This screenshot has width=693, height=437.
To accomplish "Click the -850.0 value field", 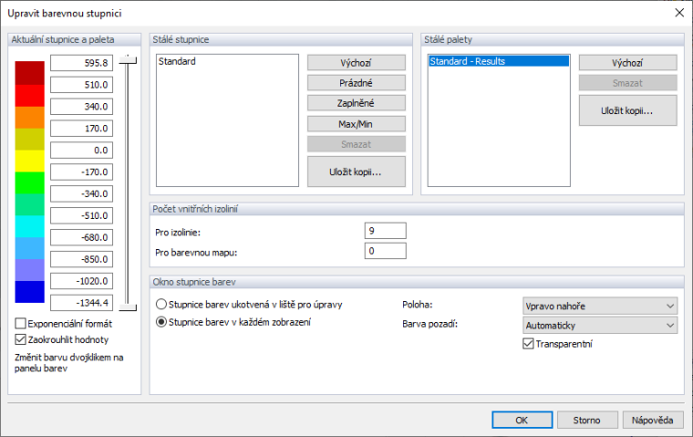I will tap(82, 259).
